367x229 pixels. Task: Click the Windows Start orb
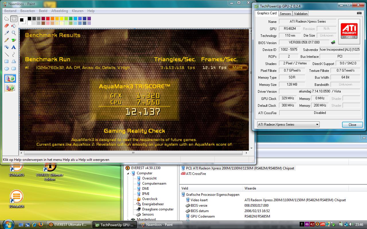click(x=9, y=224)
